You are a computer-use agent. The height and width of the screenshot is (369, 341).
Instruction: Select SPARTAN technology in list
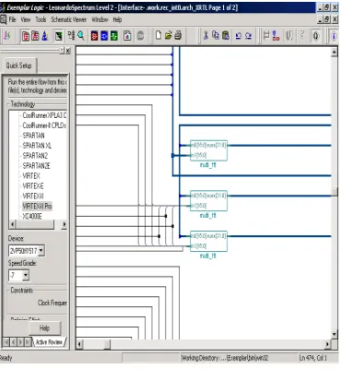[33, 136]
